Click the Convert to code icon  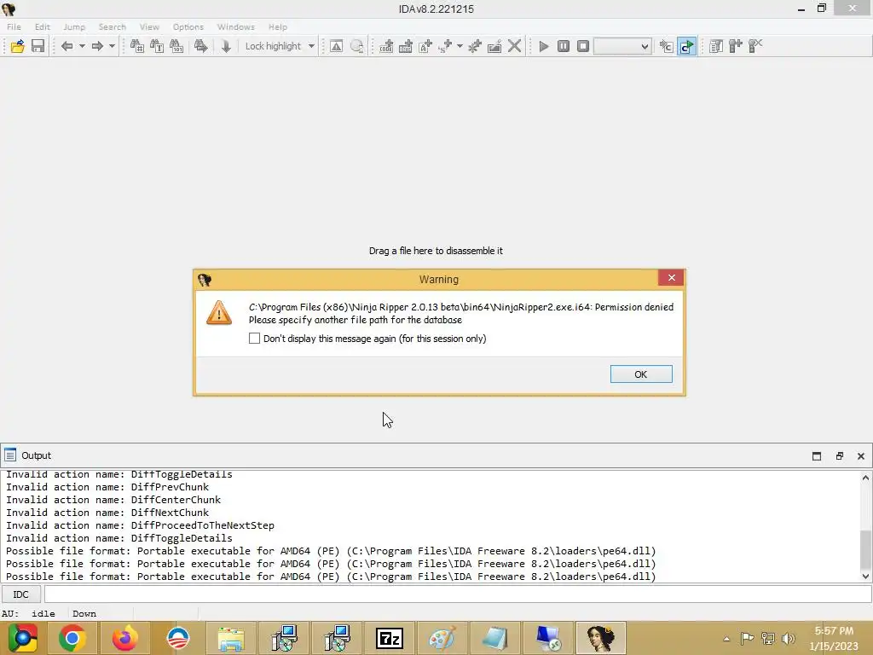click(386, 46)
